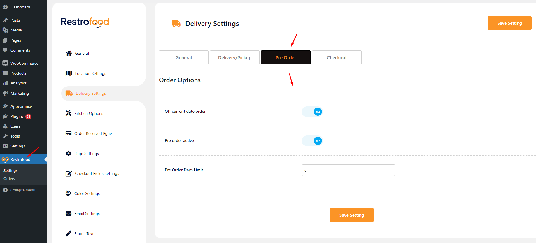Disable the Pre order active switch
The width and height of the screenshot is (536, 243).
[x=312, y=141]
